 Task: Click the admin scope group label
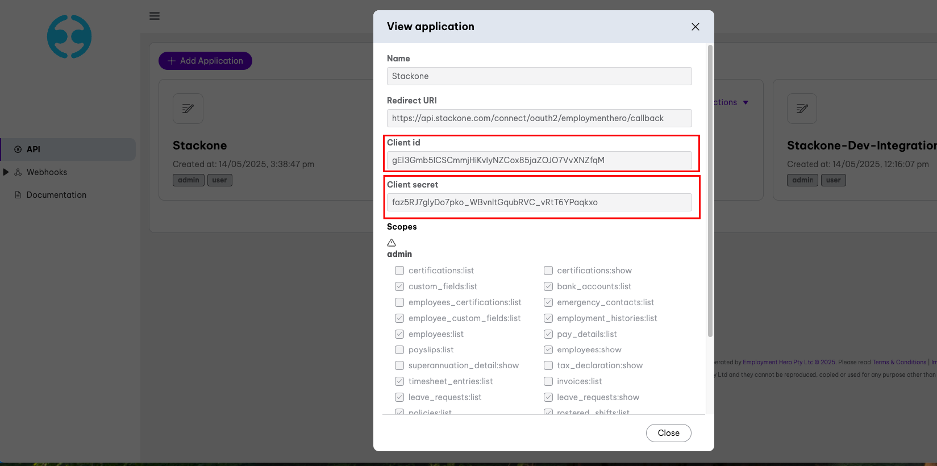coord(399,254)
